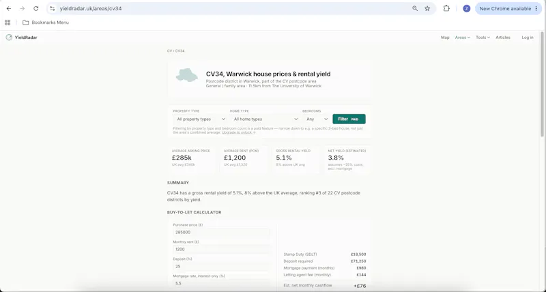Click the CV34 area map thumbnail

point(186,75)
